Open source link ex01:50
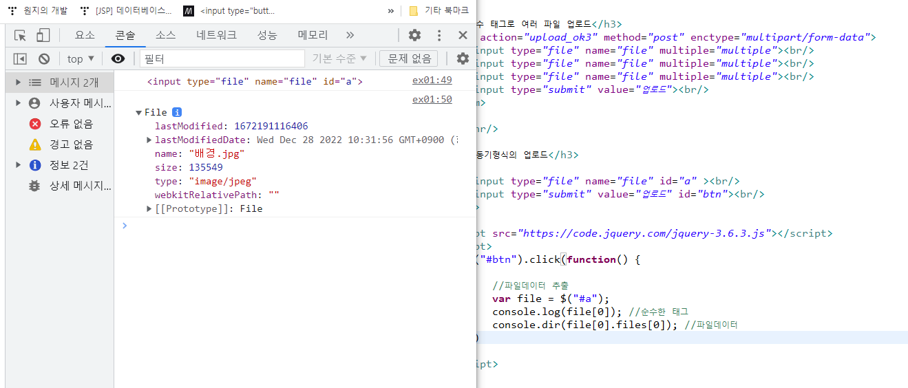 tap(432, 99)
